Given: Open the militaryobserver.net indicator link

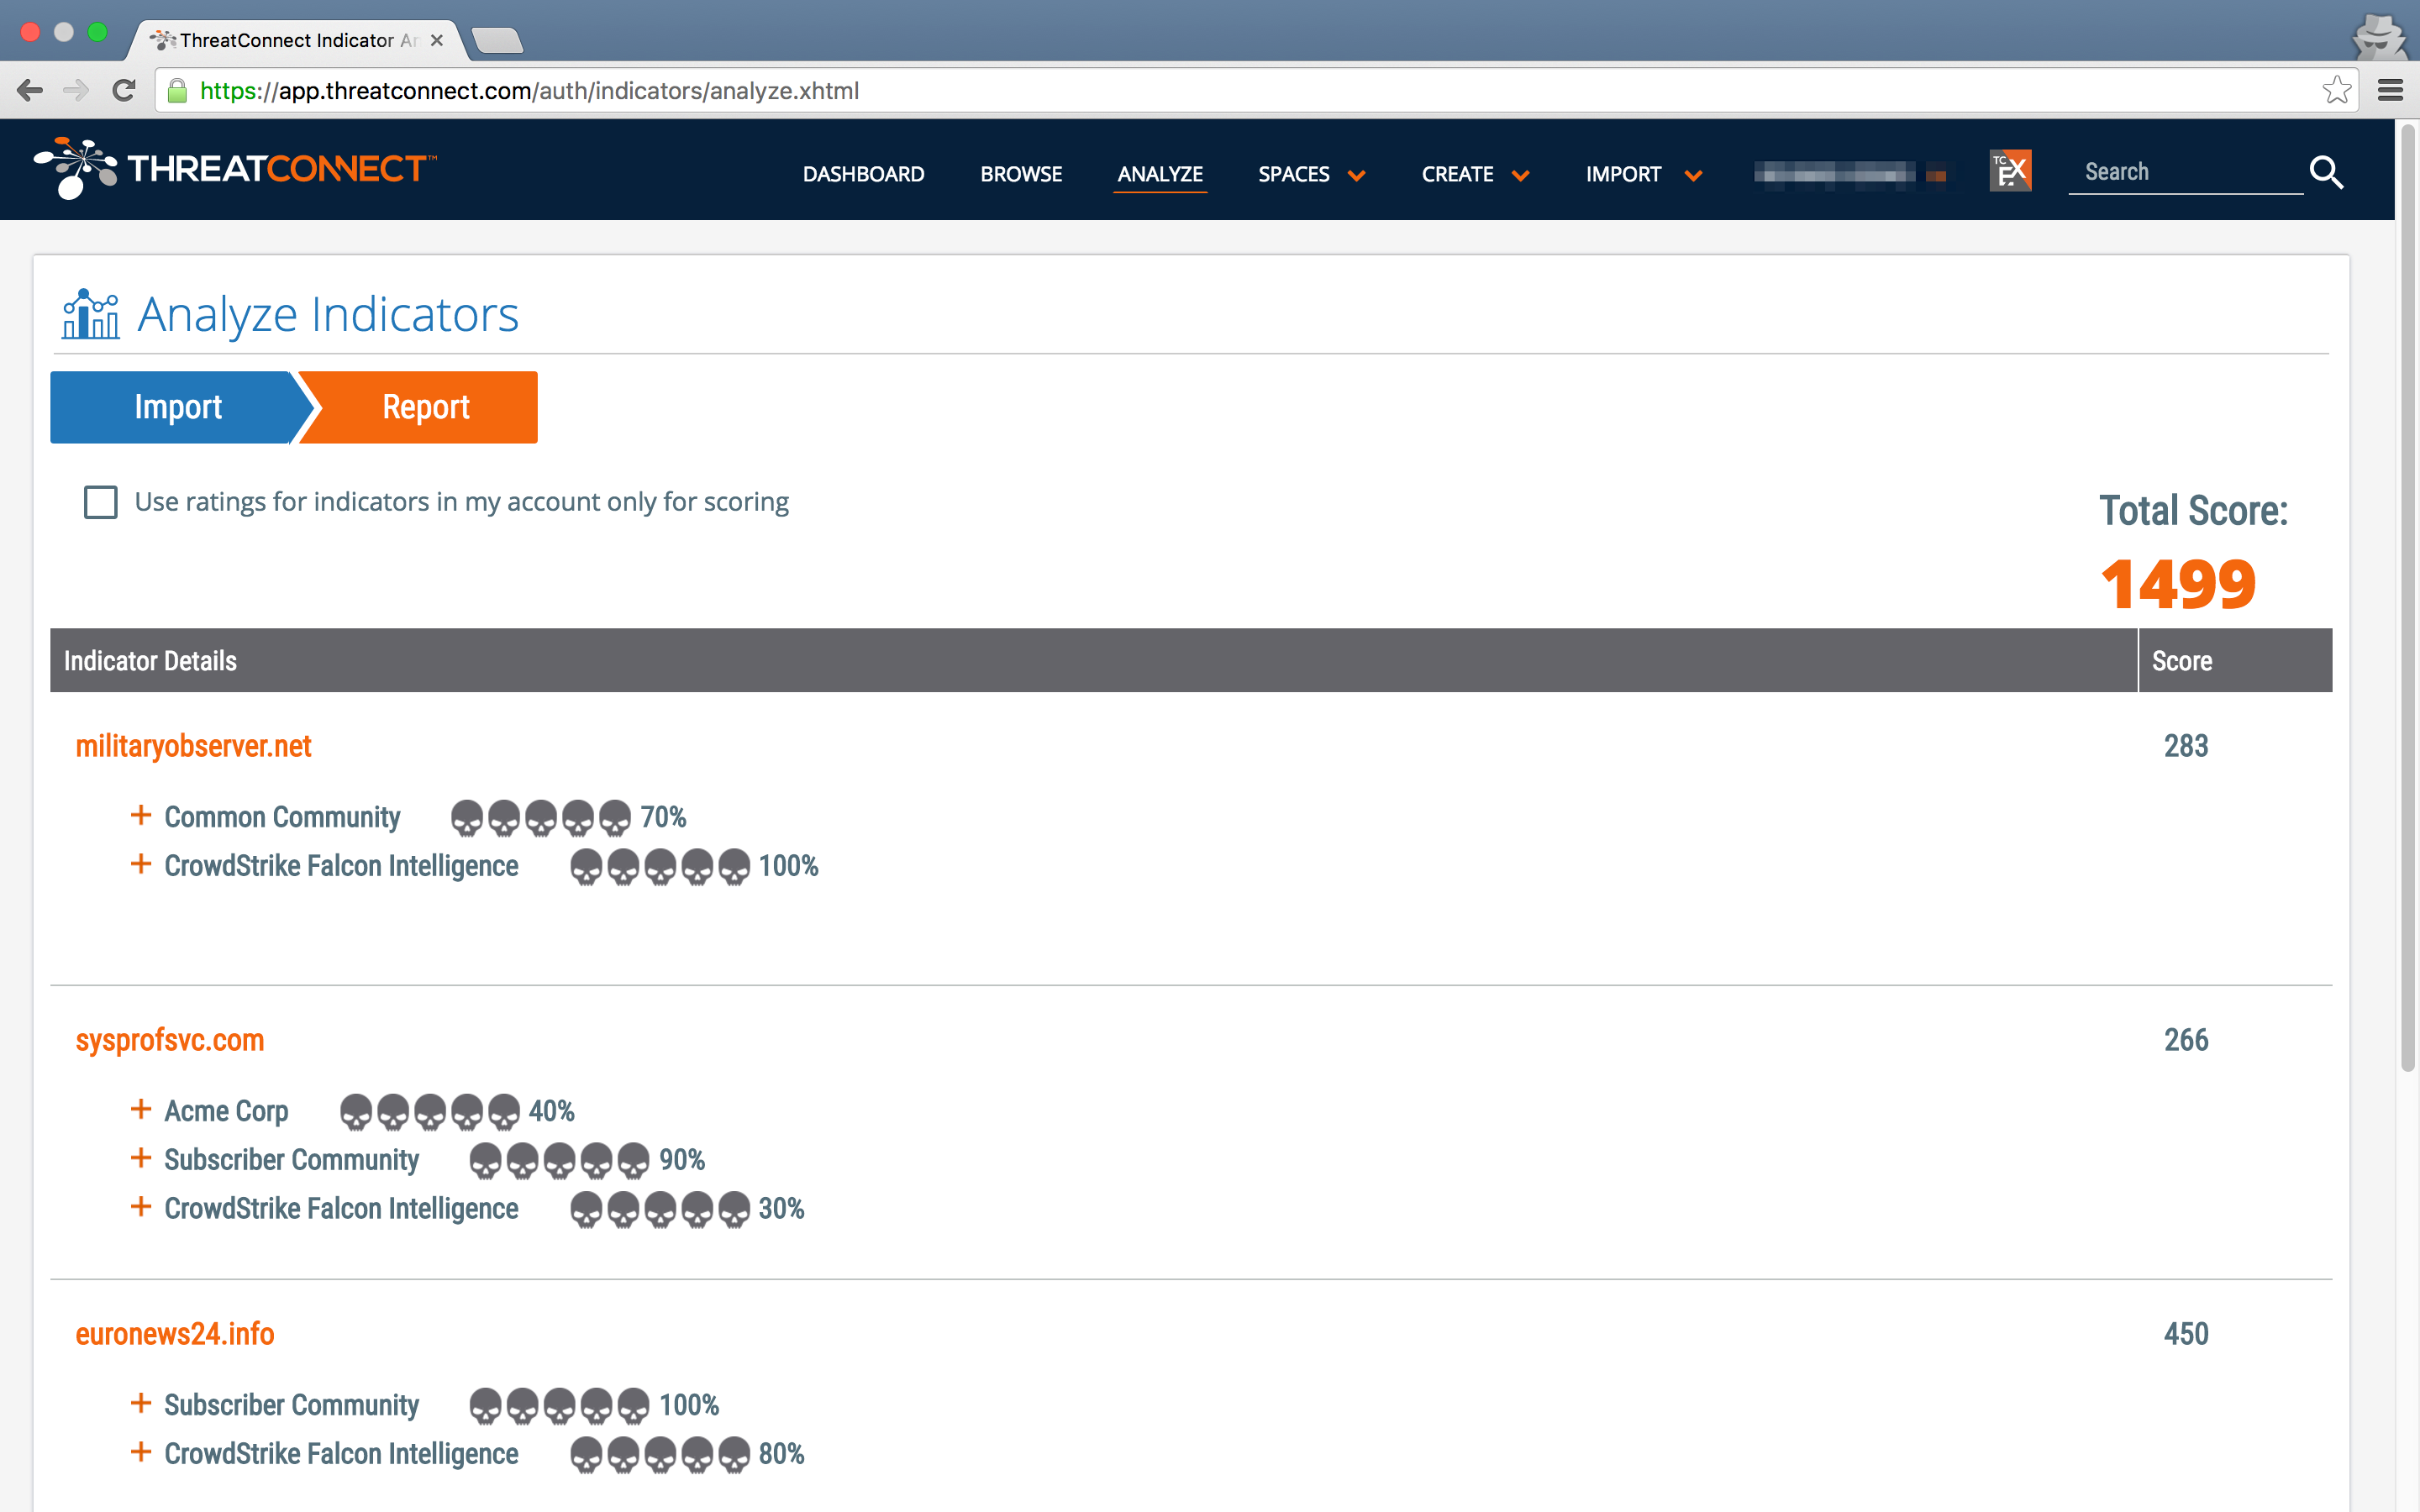Looking at the screenshot, I should point(193,746).
